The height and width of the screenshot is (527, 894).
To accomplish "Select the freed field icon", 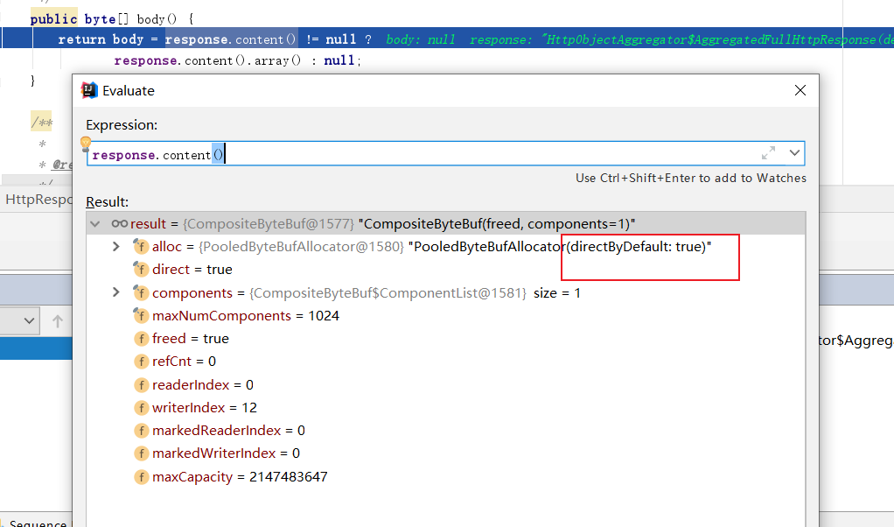I will (141, 339).
